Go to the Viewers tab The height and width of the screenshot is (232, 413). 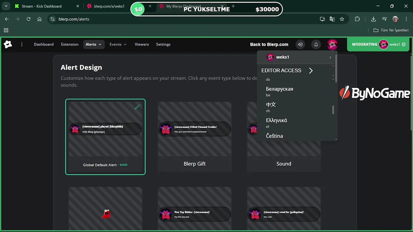pyautogui.click(x=142, y=44)
